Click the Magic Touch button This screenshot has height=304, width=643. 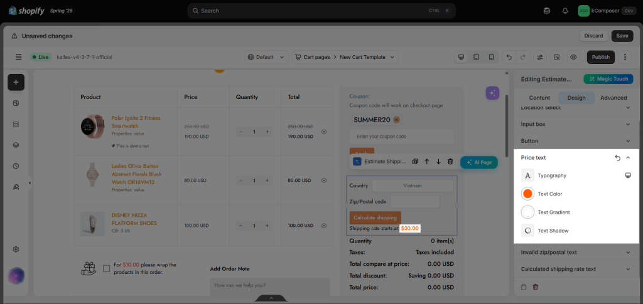[608, 79]
